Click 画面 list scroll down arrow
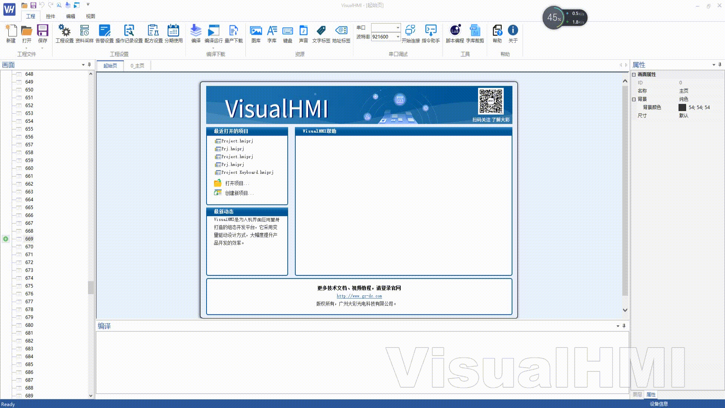The image size is (725, 408). tap(91, 396)
